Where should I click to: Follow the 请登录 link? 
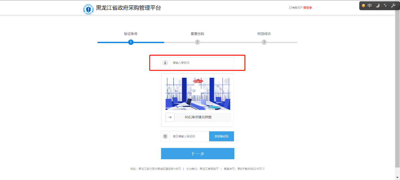pyautogui.click(x=308, y=8)
